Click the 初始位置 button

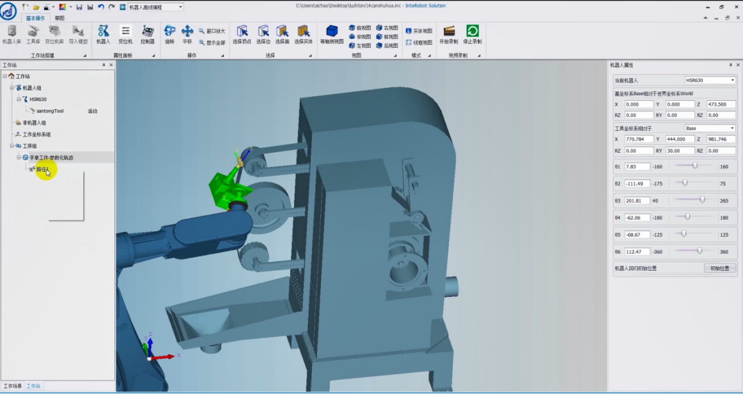pos(720,268)
